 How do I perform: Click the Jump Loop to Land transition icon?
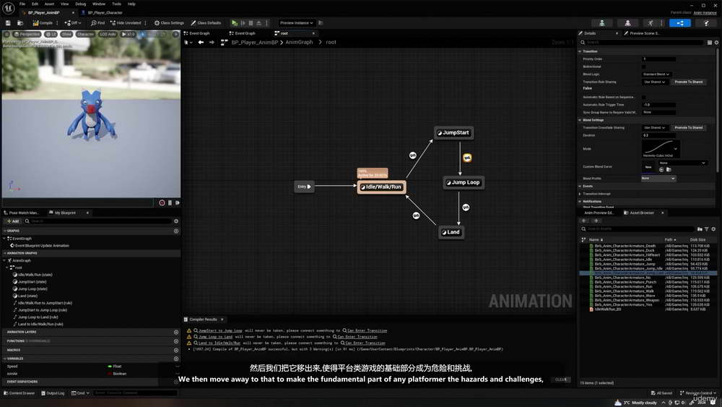point(466,207)
